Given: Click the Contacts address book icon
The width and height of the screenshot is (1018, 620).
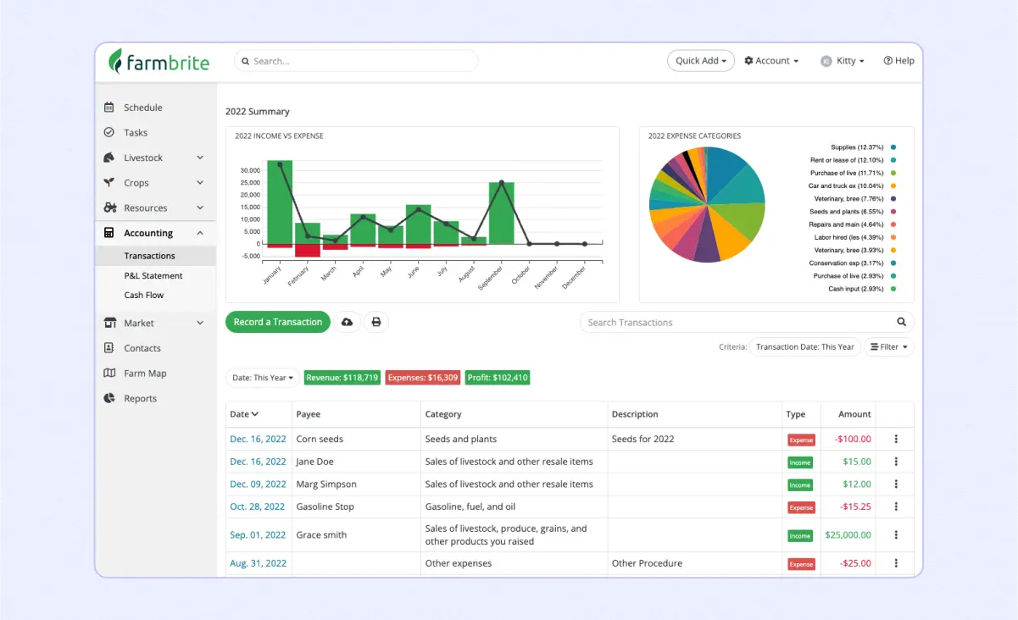Looking at the screenshot, I should (x=108, y=348).
